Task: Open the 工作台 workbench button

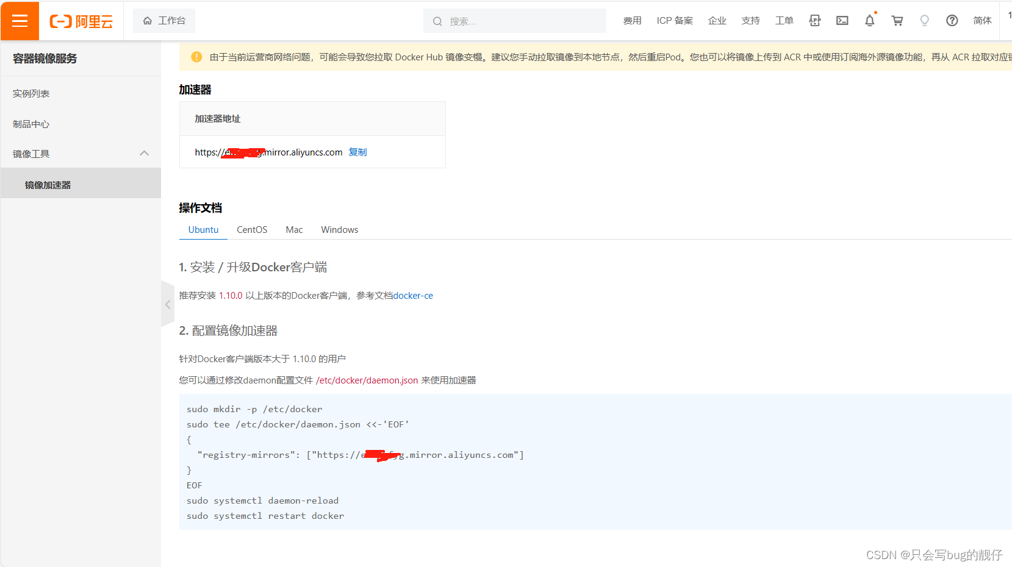Action: click(164, 21)
